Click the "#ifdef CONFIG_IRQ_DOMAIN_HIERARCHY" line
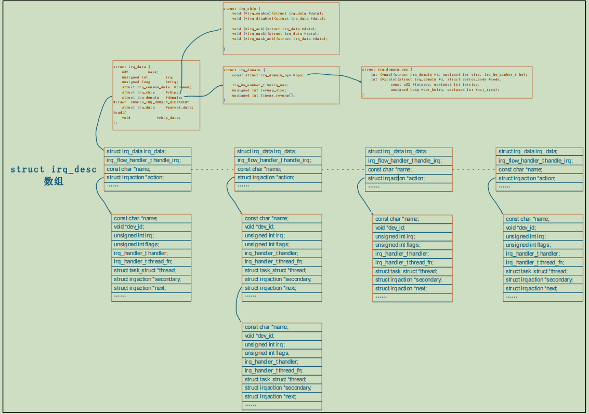The height and width of the screenshot is (414, 589). coord(151,102)
